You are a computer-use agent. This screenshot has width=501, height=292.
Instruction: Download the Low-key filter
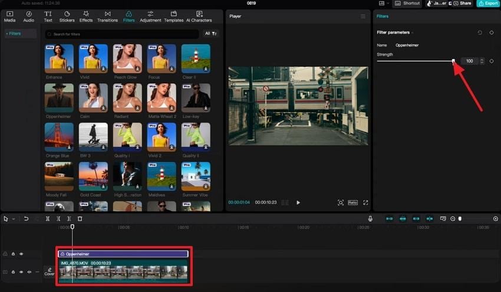pyautogui.click(x=206, y=108)
